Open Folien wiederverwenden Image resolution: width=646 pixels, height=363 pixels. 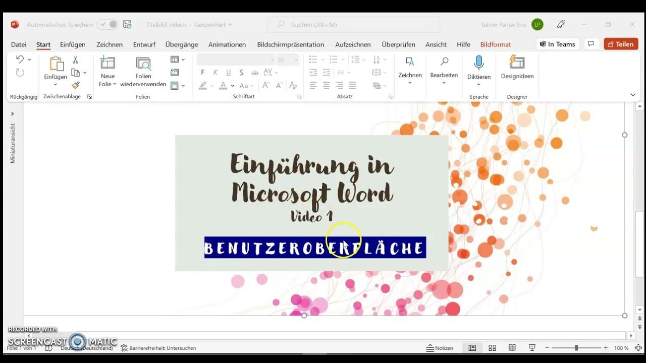[x=143, y=71]
